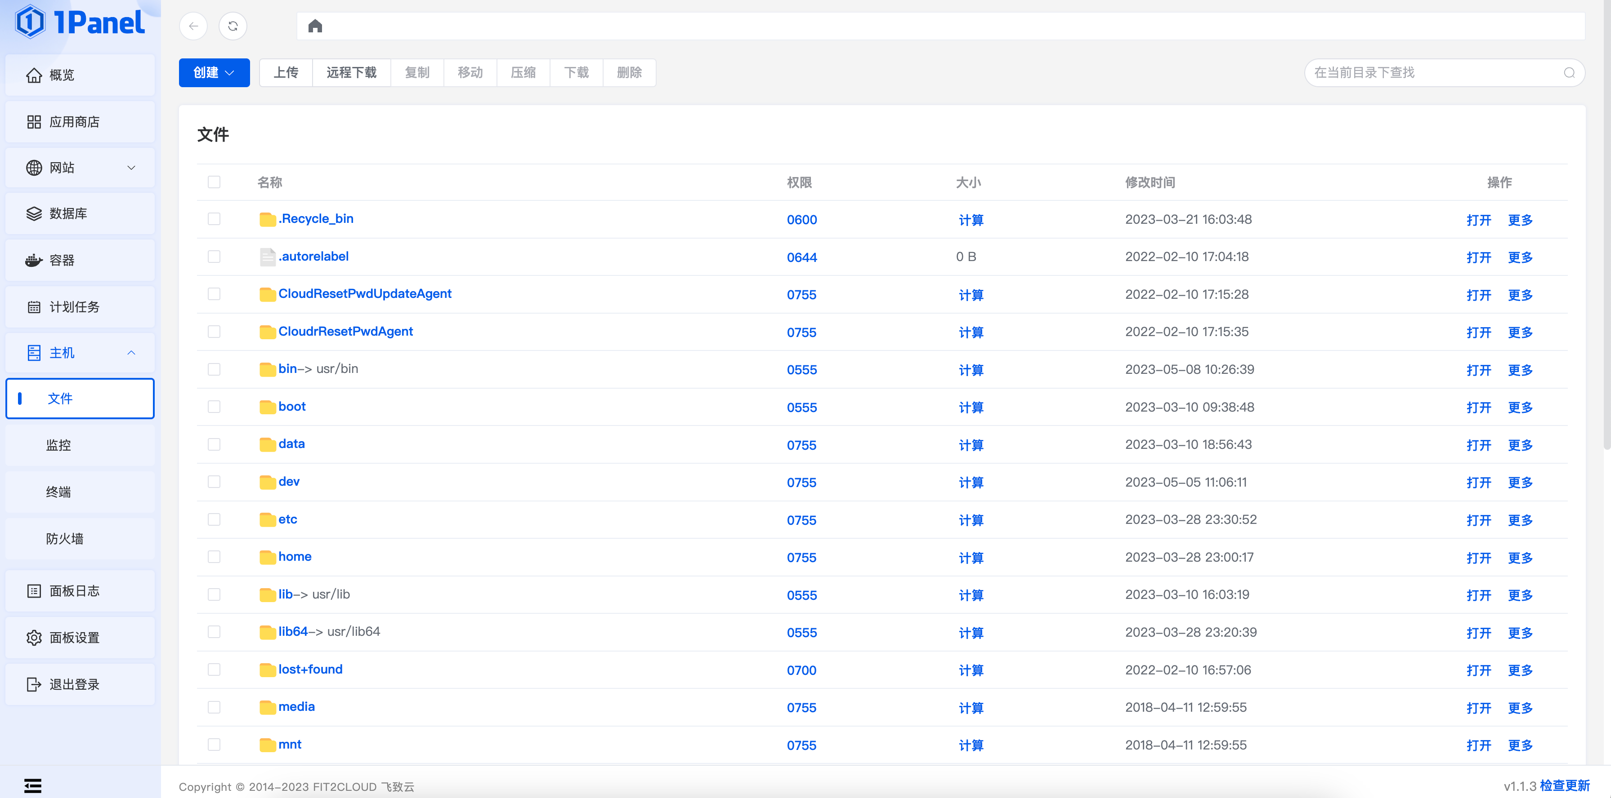
Task: Open the 防火墙 firewall menu item
Action: 80,539
